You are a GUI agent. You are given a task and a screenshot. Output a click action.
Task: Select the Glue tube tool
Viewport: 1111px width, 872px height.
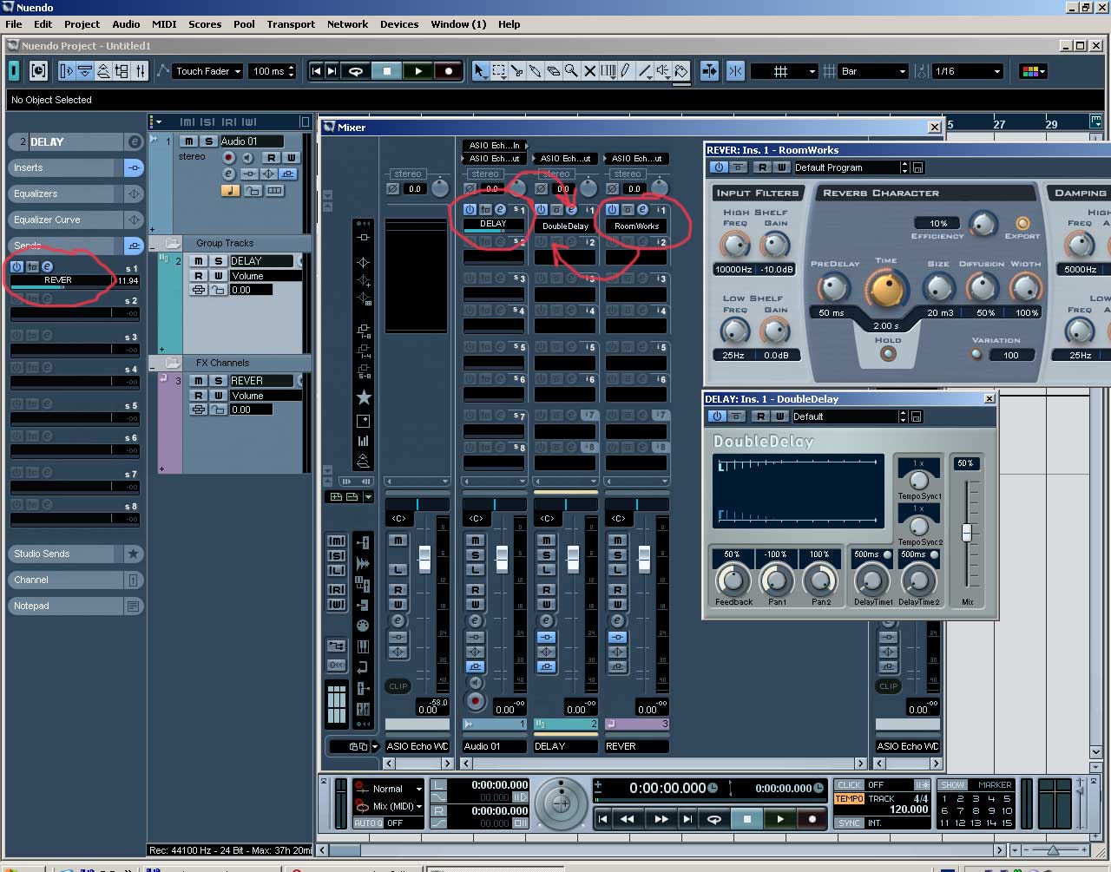[x=536, y=71]
